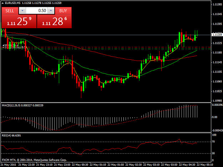
Task: Click the buy price 1.11 28 panel
Action: tap(54, 21)
